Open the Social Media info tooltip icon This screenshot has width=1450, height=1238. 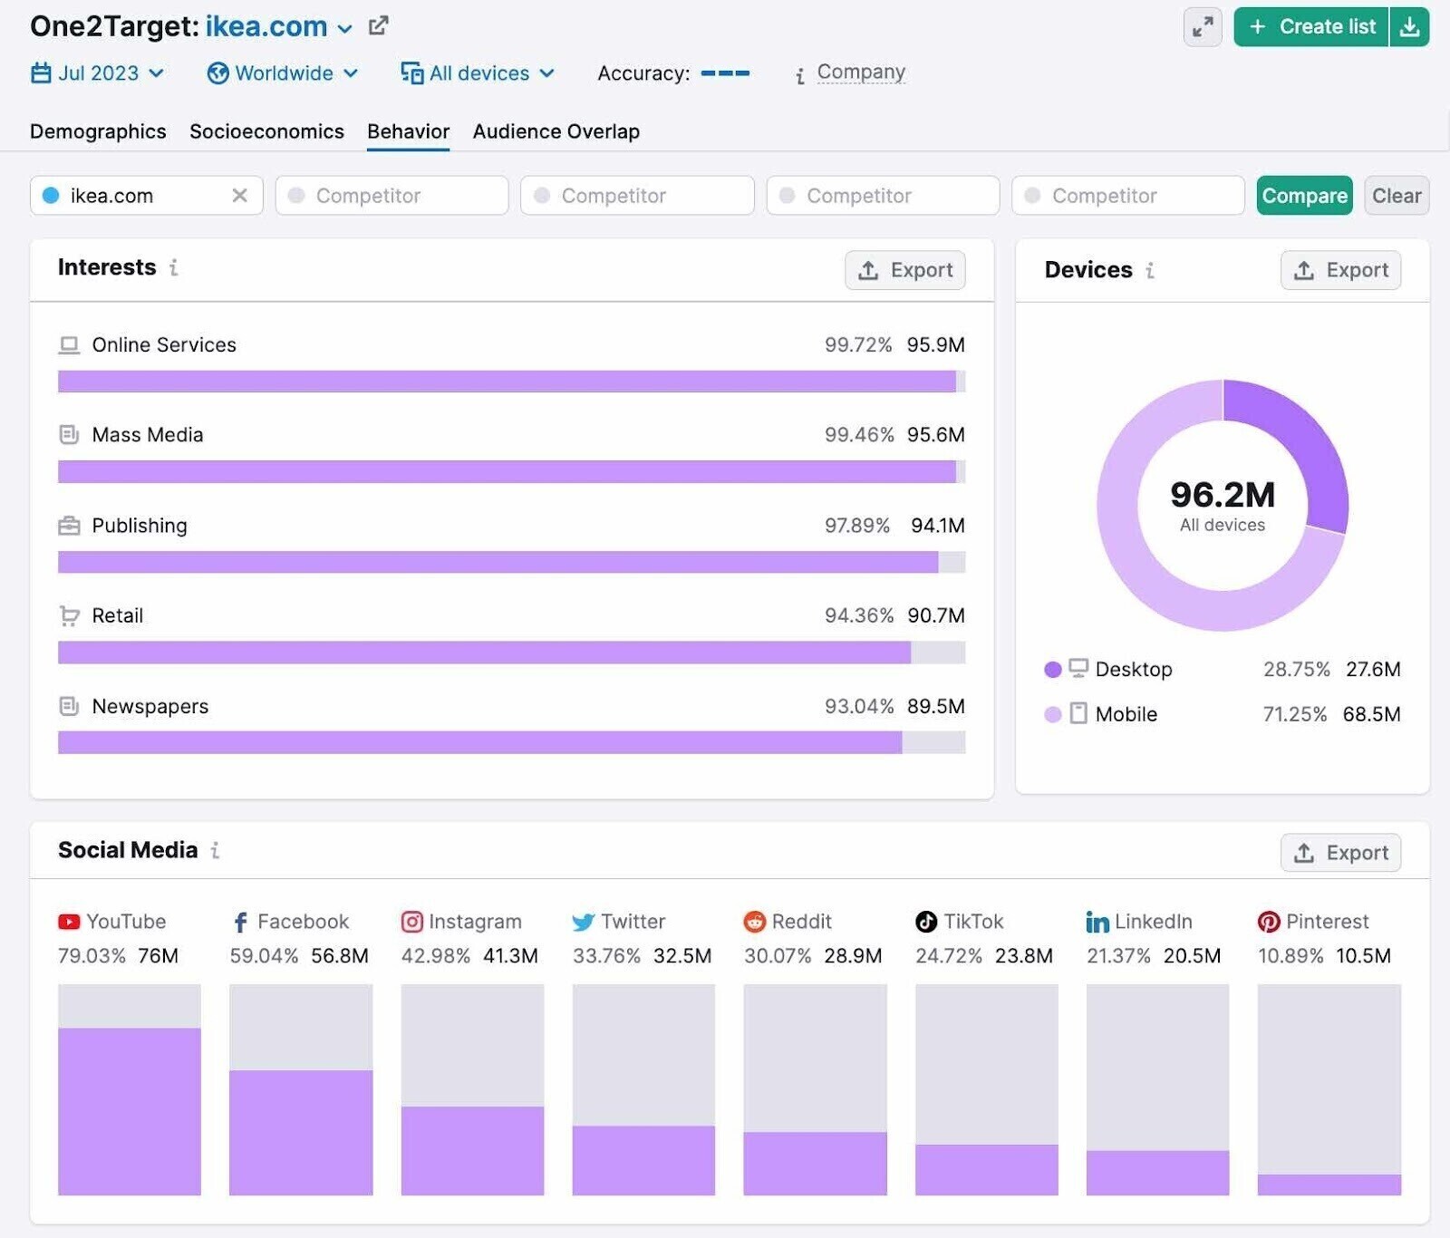[x=215, y=851]
